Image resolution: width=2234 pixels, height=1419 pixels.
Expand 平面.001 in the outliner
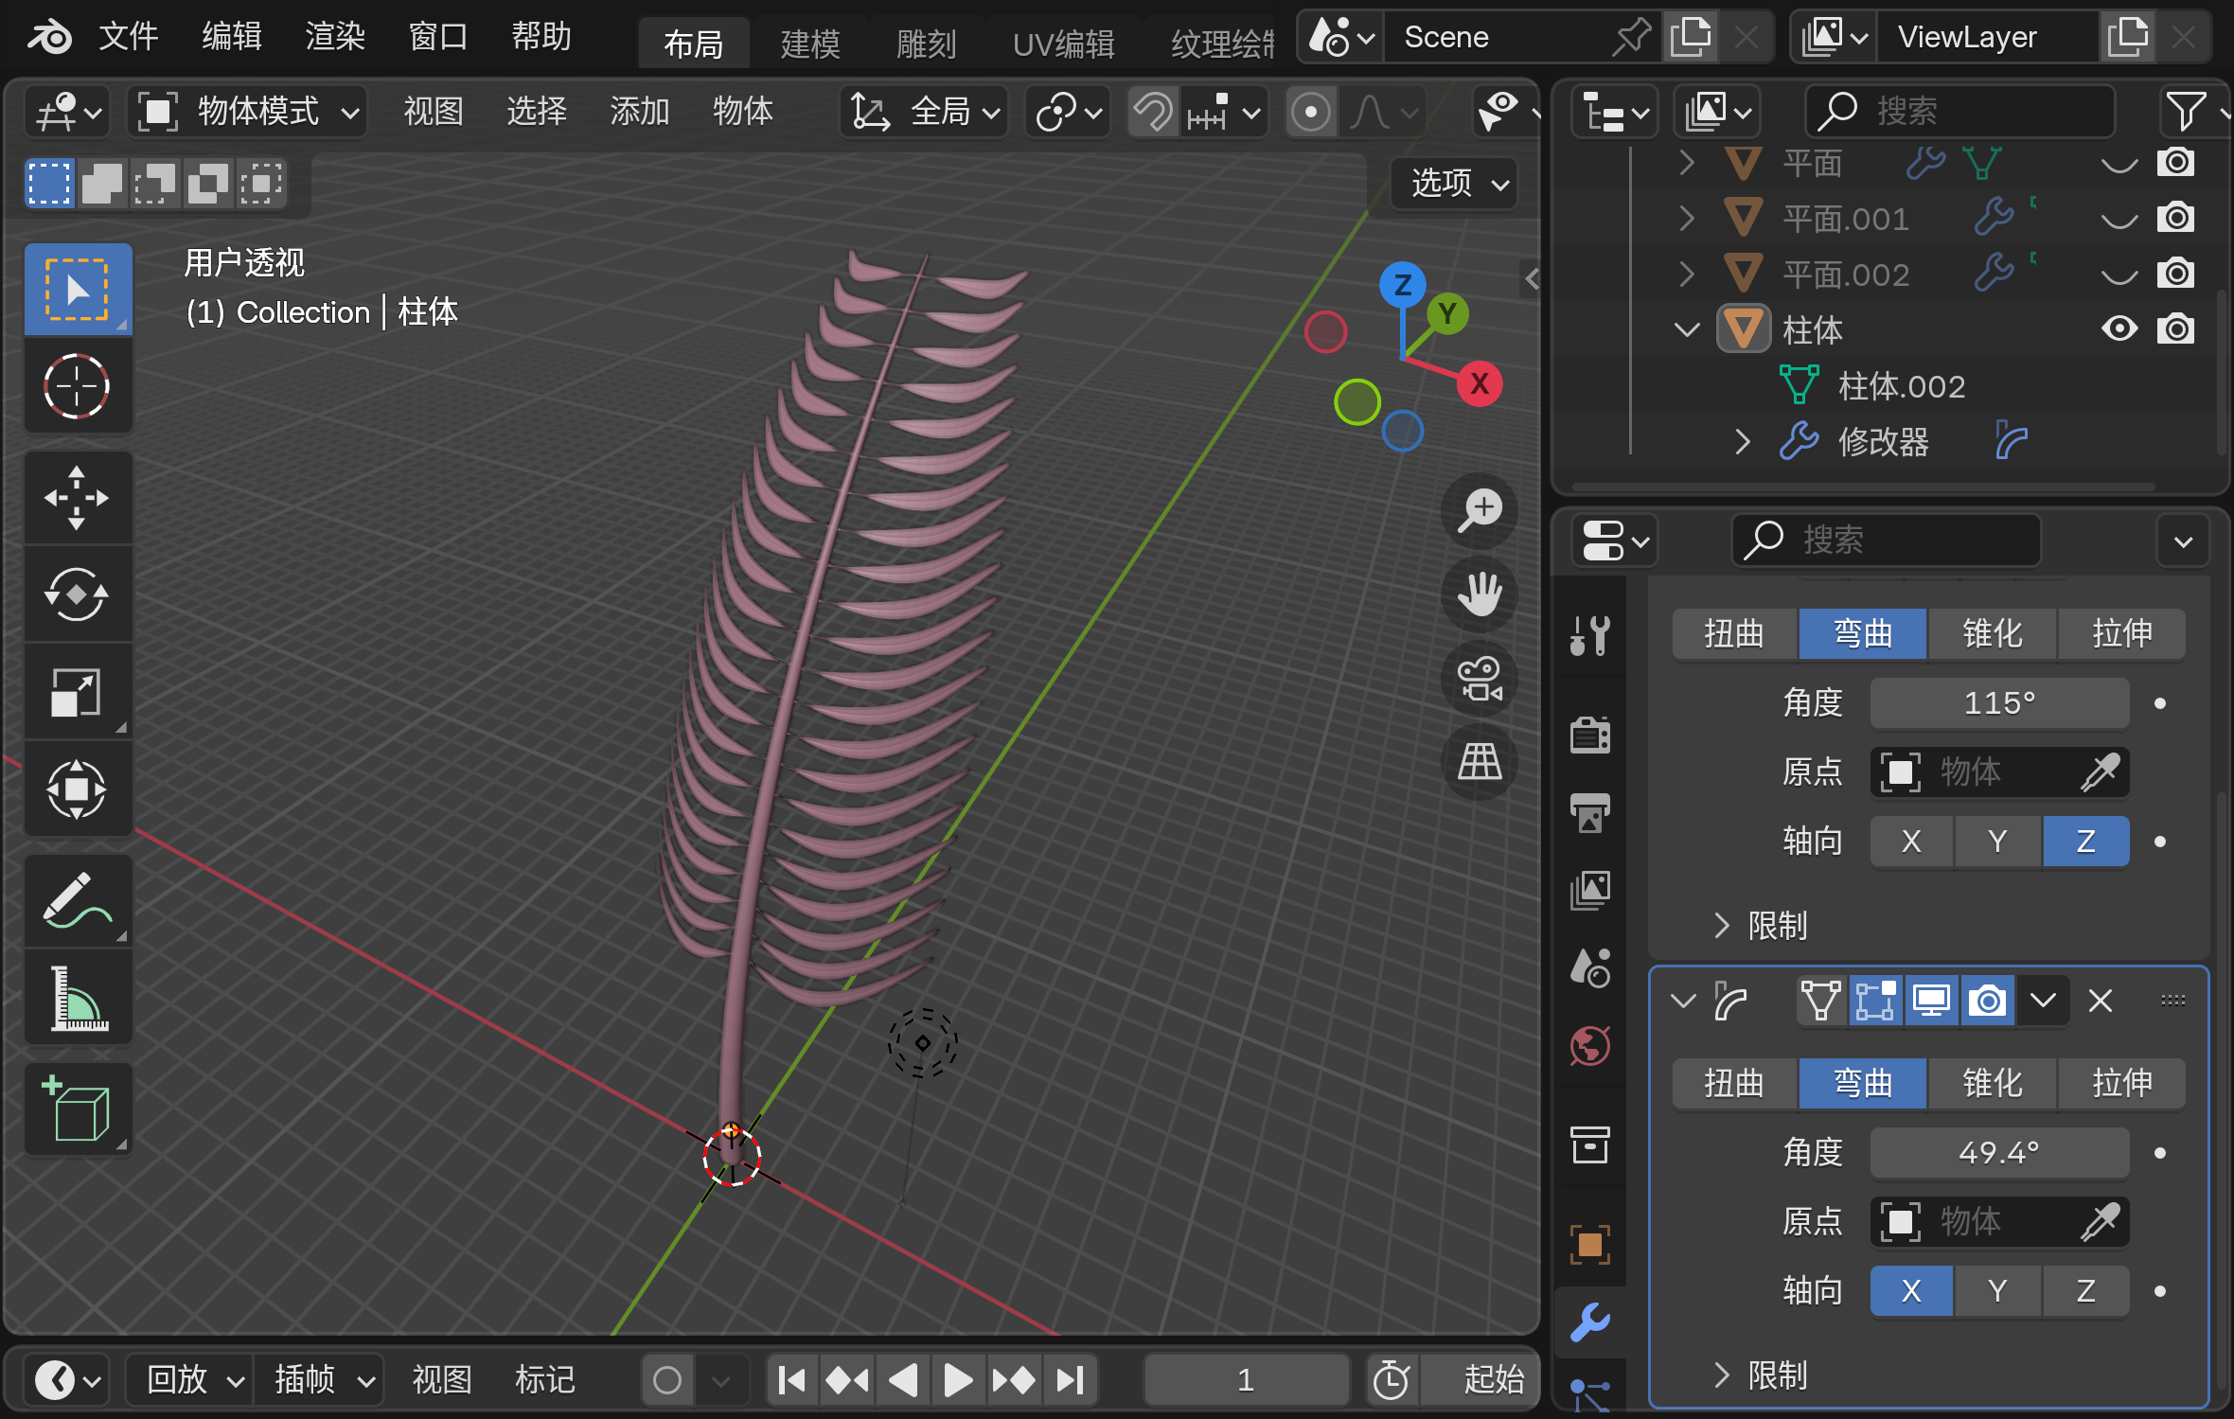tap(1686, 219)
